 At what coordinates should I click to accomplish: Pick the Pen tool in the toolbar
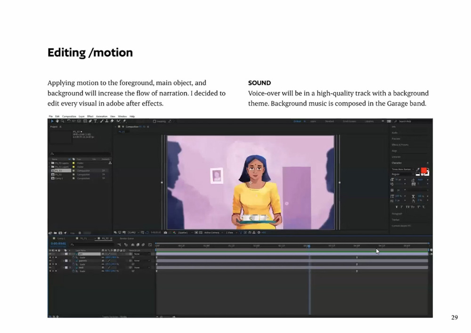[x=90, y=121]
